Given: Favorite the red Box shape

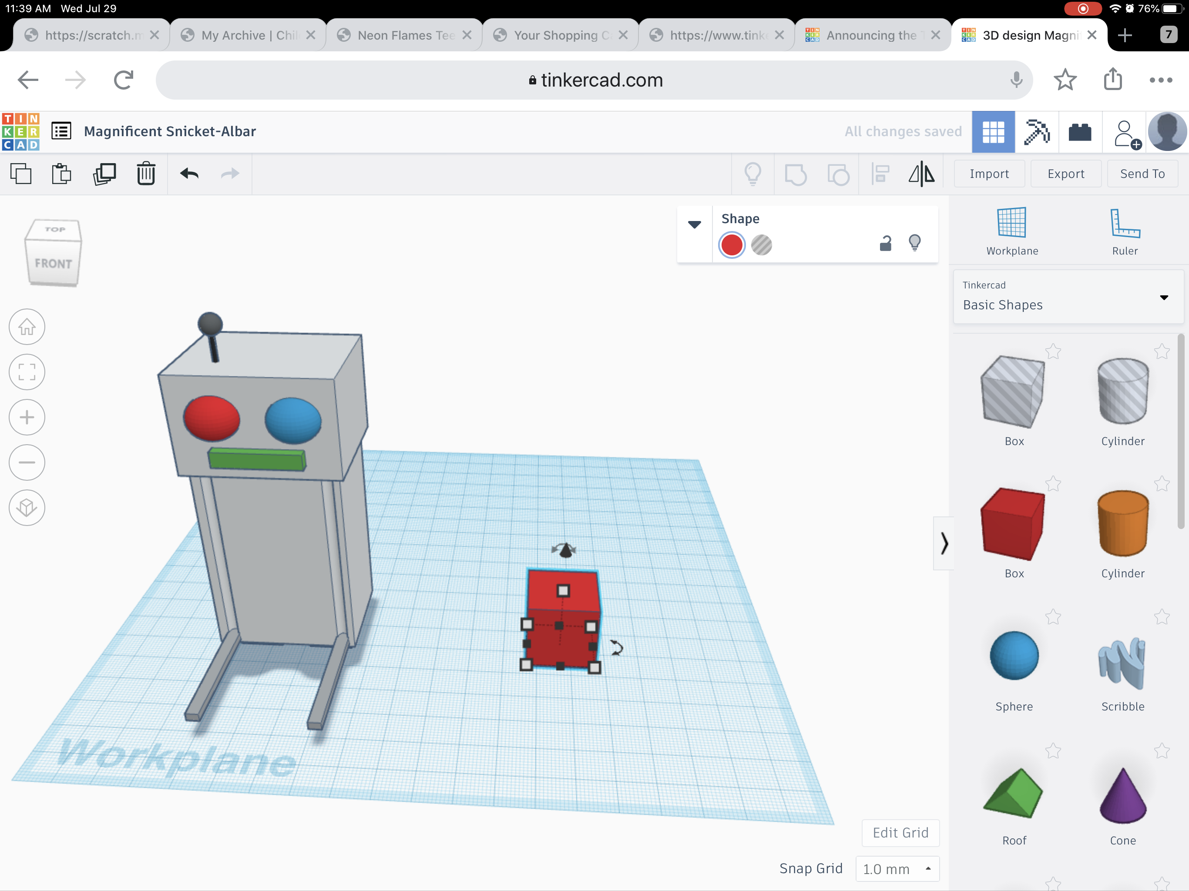Looking at the screenshot, I should click(1053, 484).
